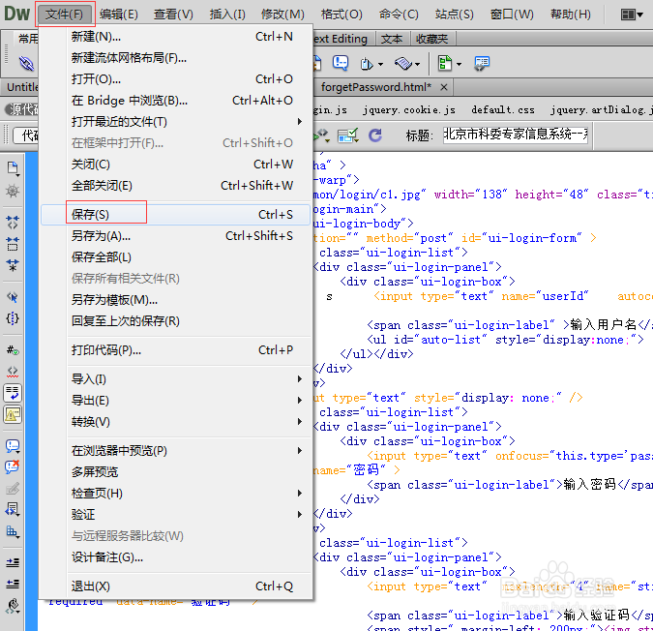Viewport: 653px width, 631px height.
Task: Click the refresh design view icon
Action: click(x=375, y=135)
